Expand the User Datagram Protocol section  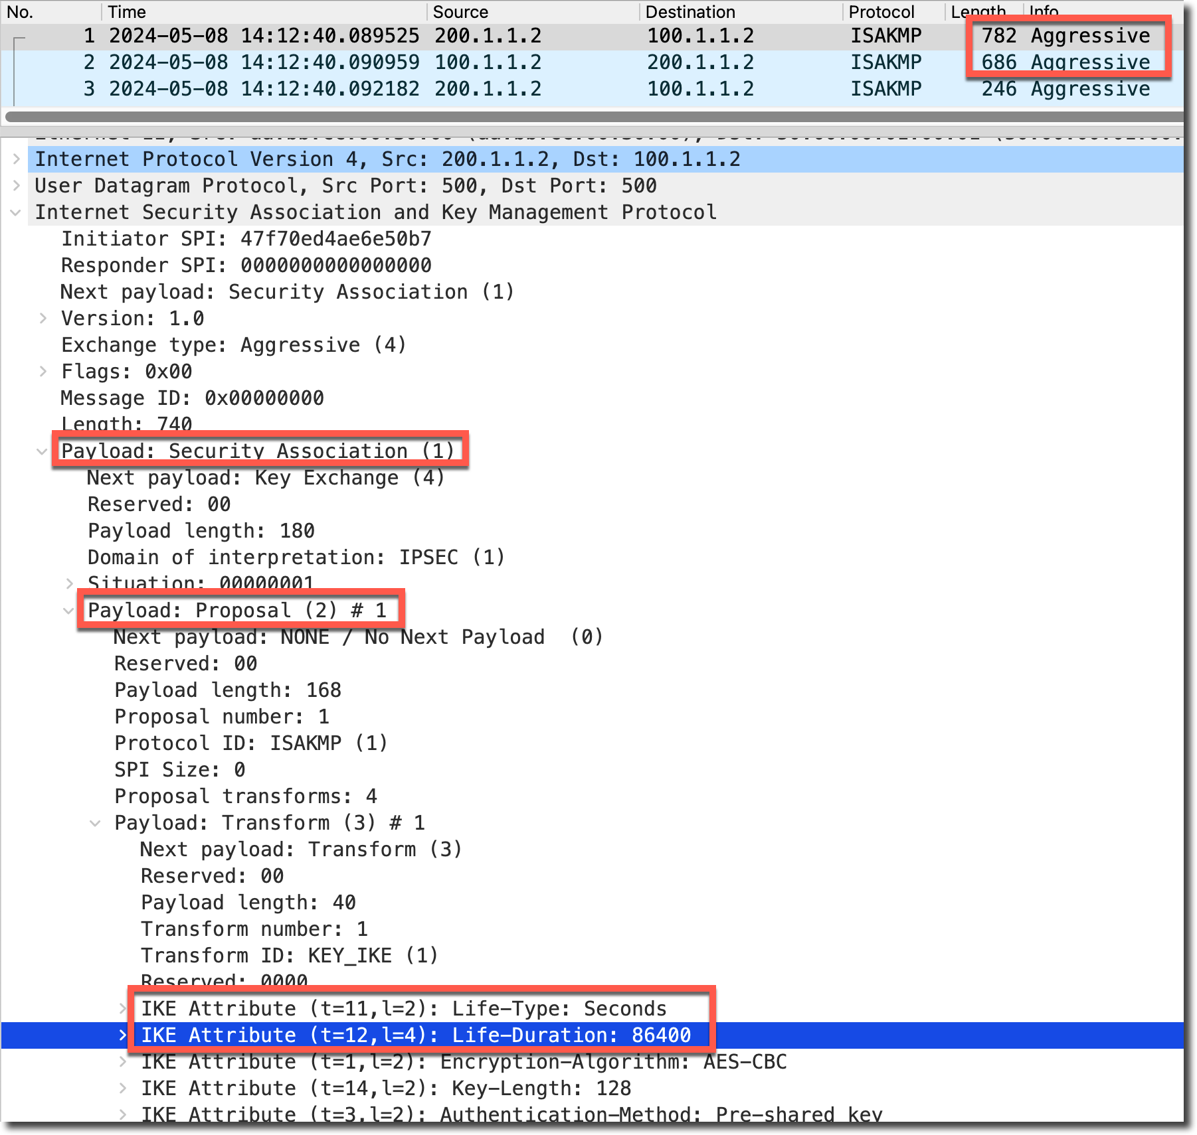[17, 186]
